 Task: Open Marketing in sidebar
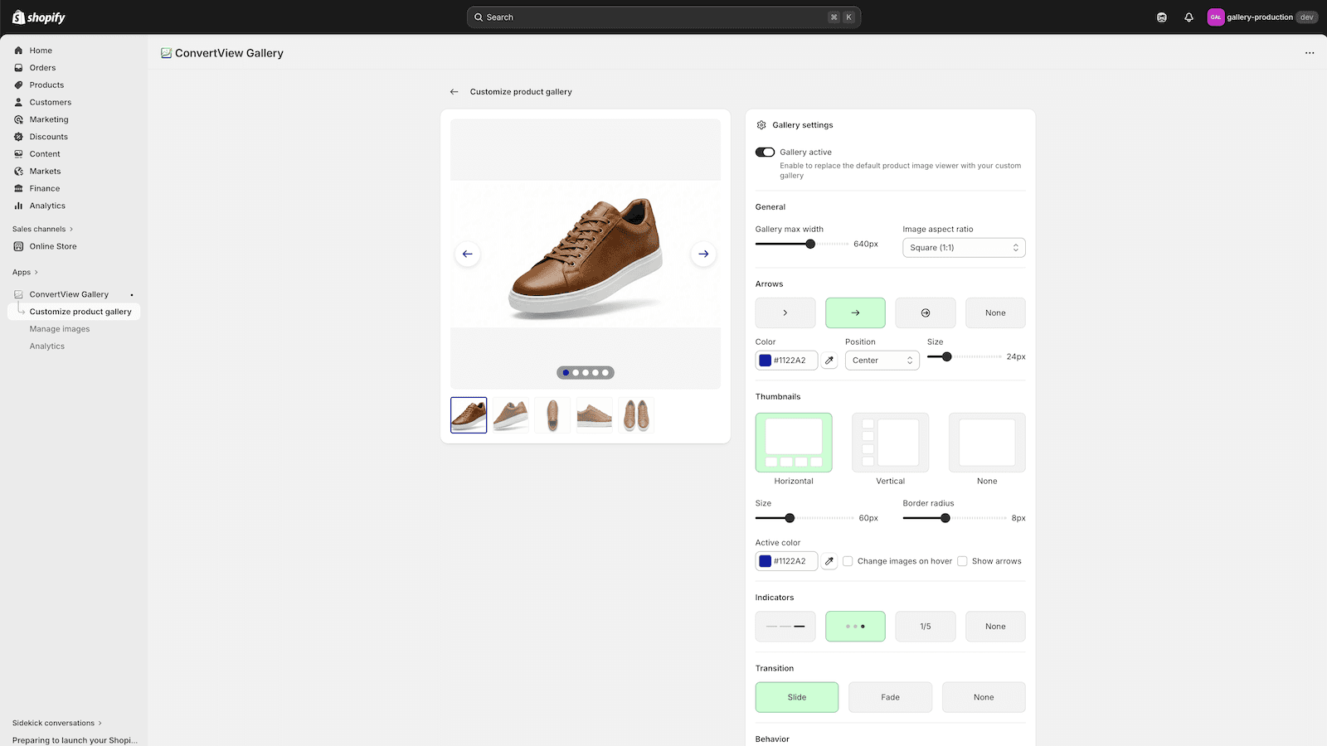[x=74, y=119]
